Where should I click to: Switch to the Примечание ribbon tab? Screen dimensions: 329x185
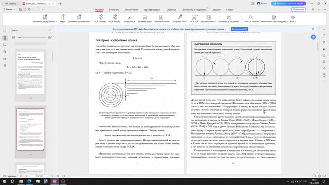click(x=132, y=10)
